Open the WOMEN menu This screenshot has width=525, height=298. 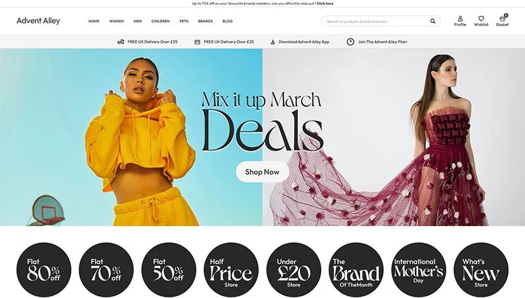coord(116,21)
